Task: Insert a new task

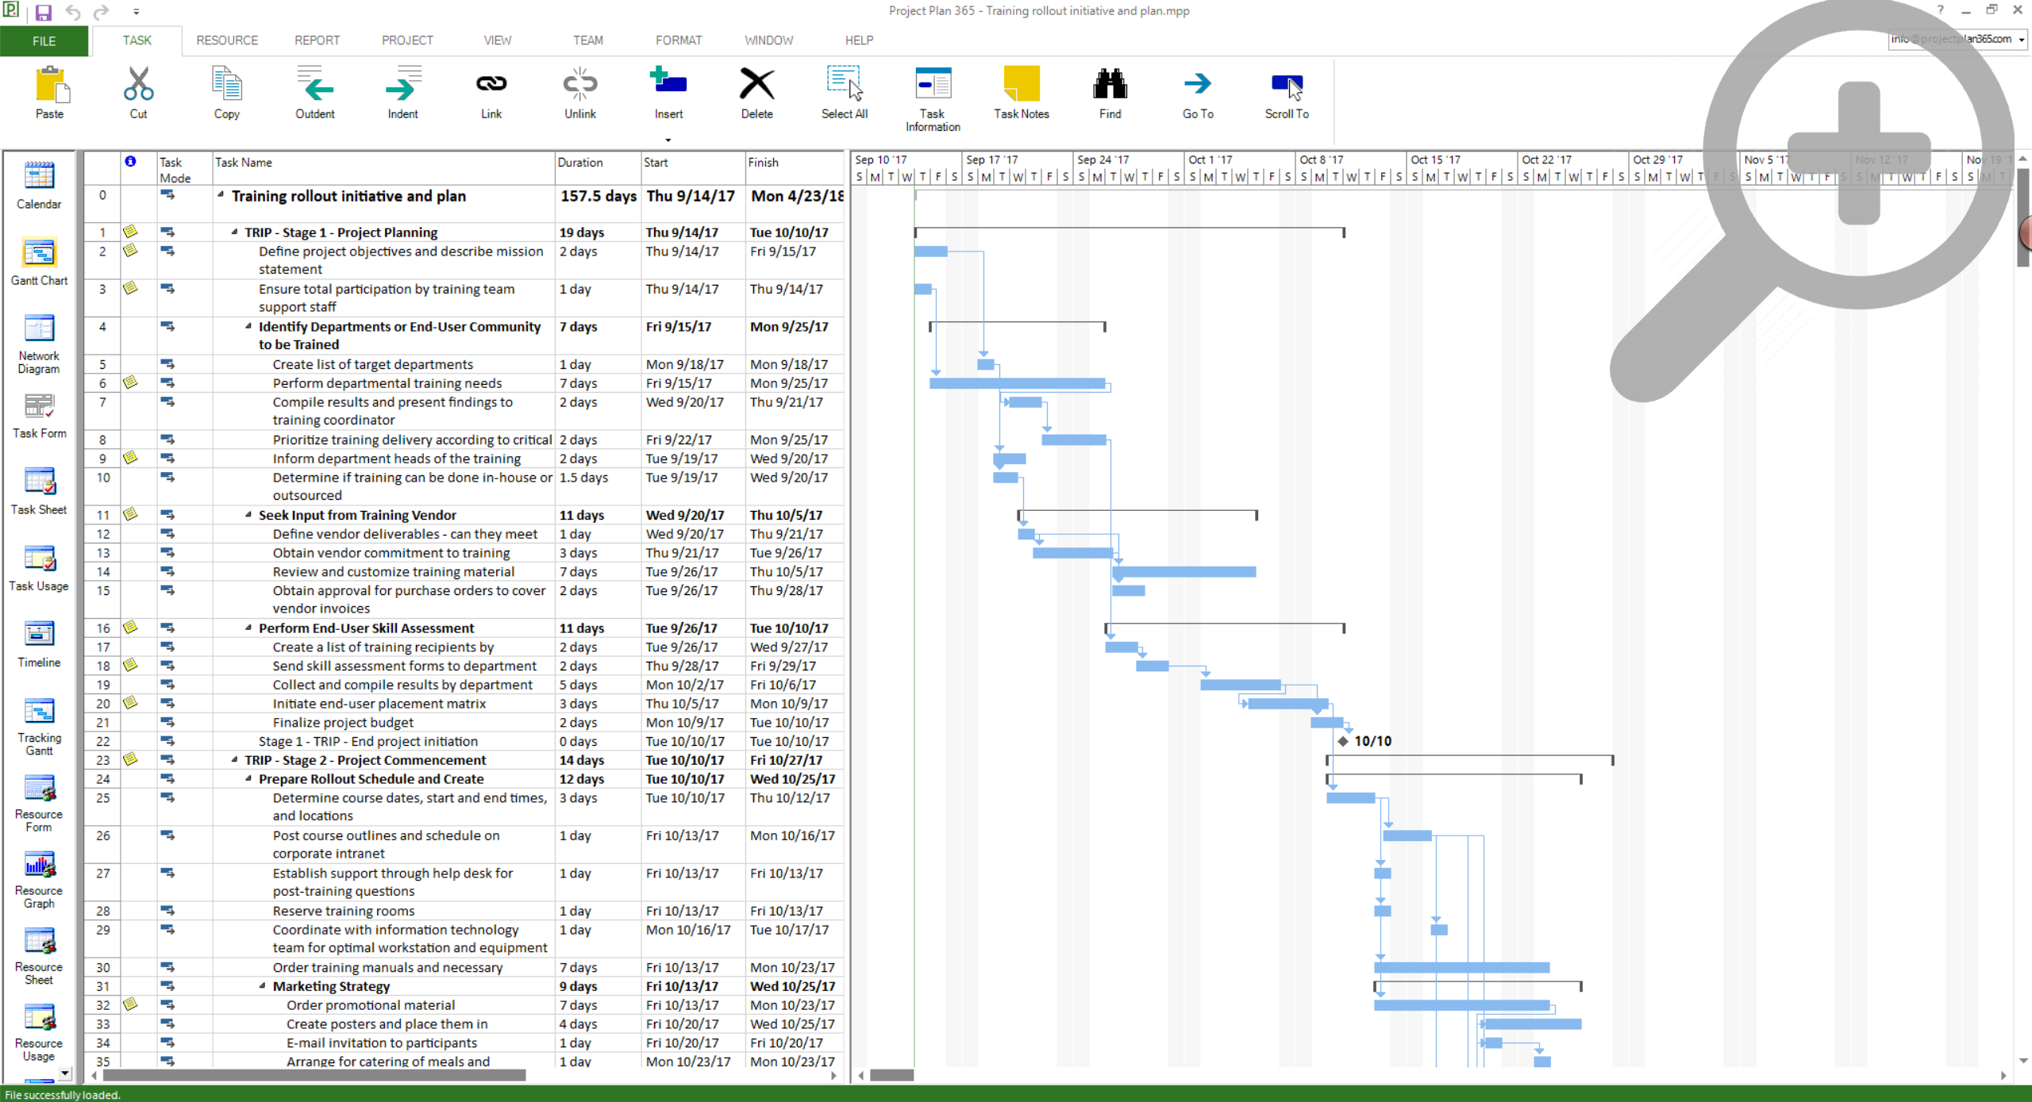Action: 668,82
